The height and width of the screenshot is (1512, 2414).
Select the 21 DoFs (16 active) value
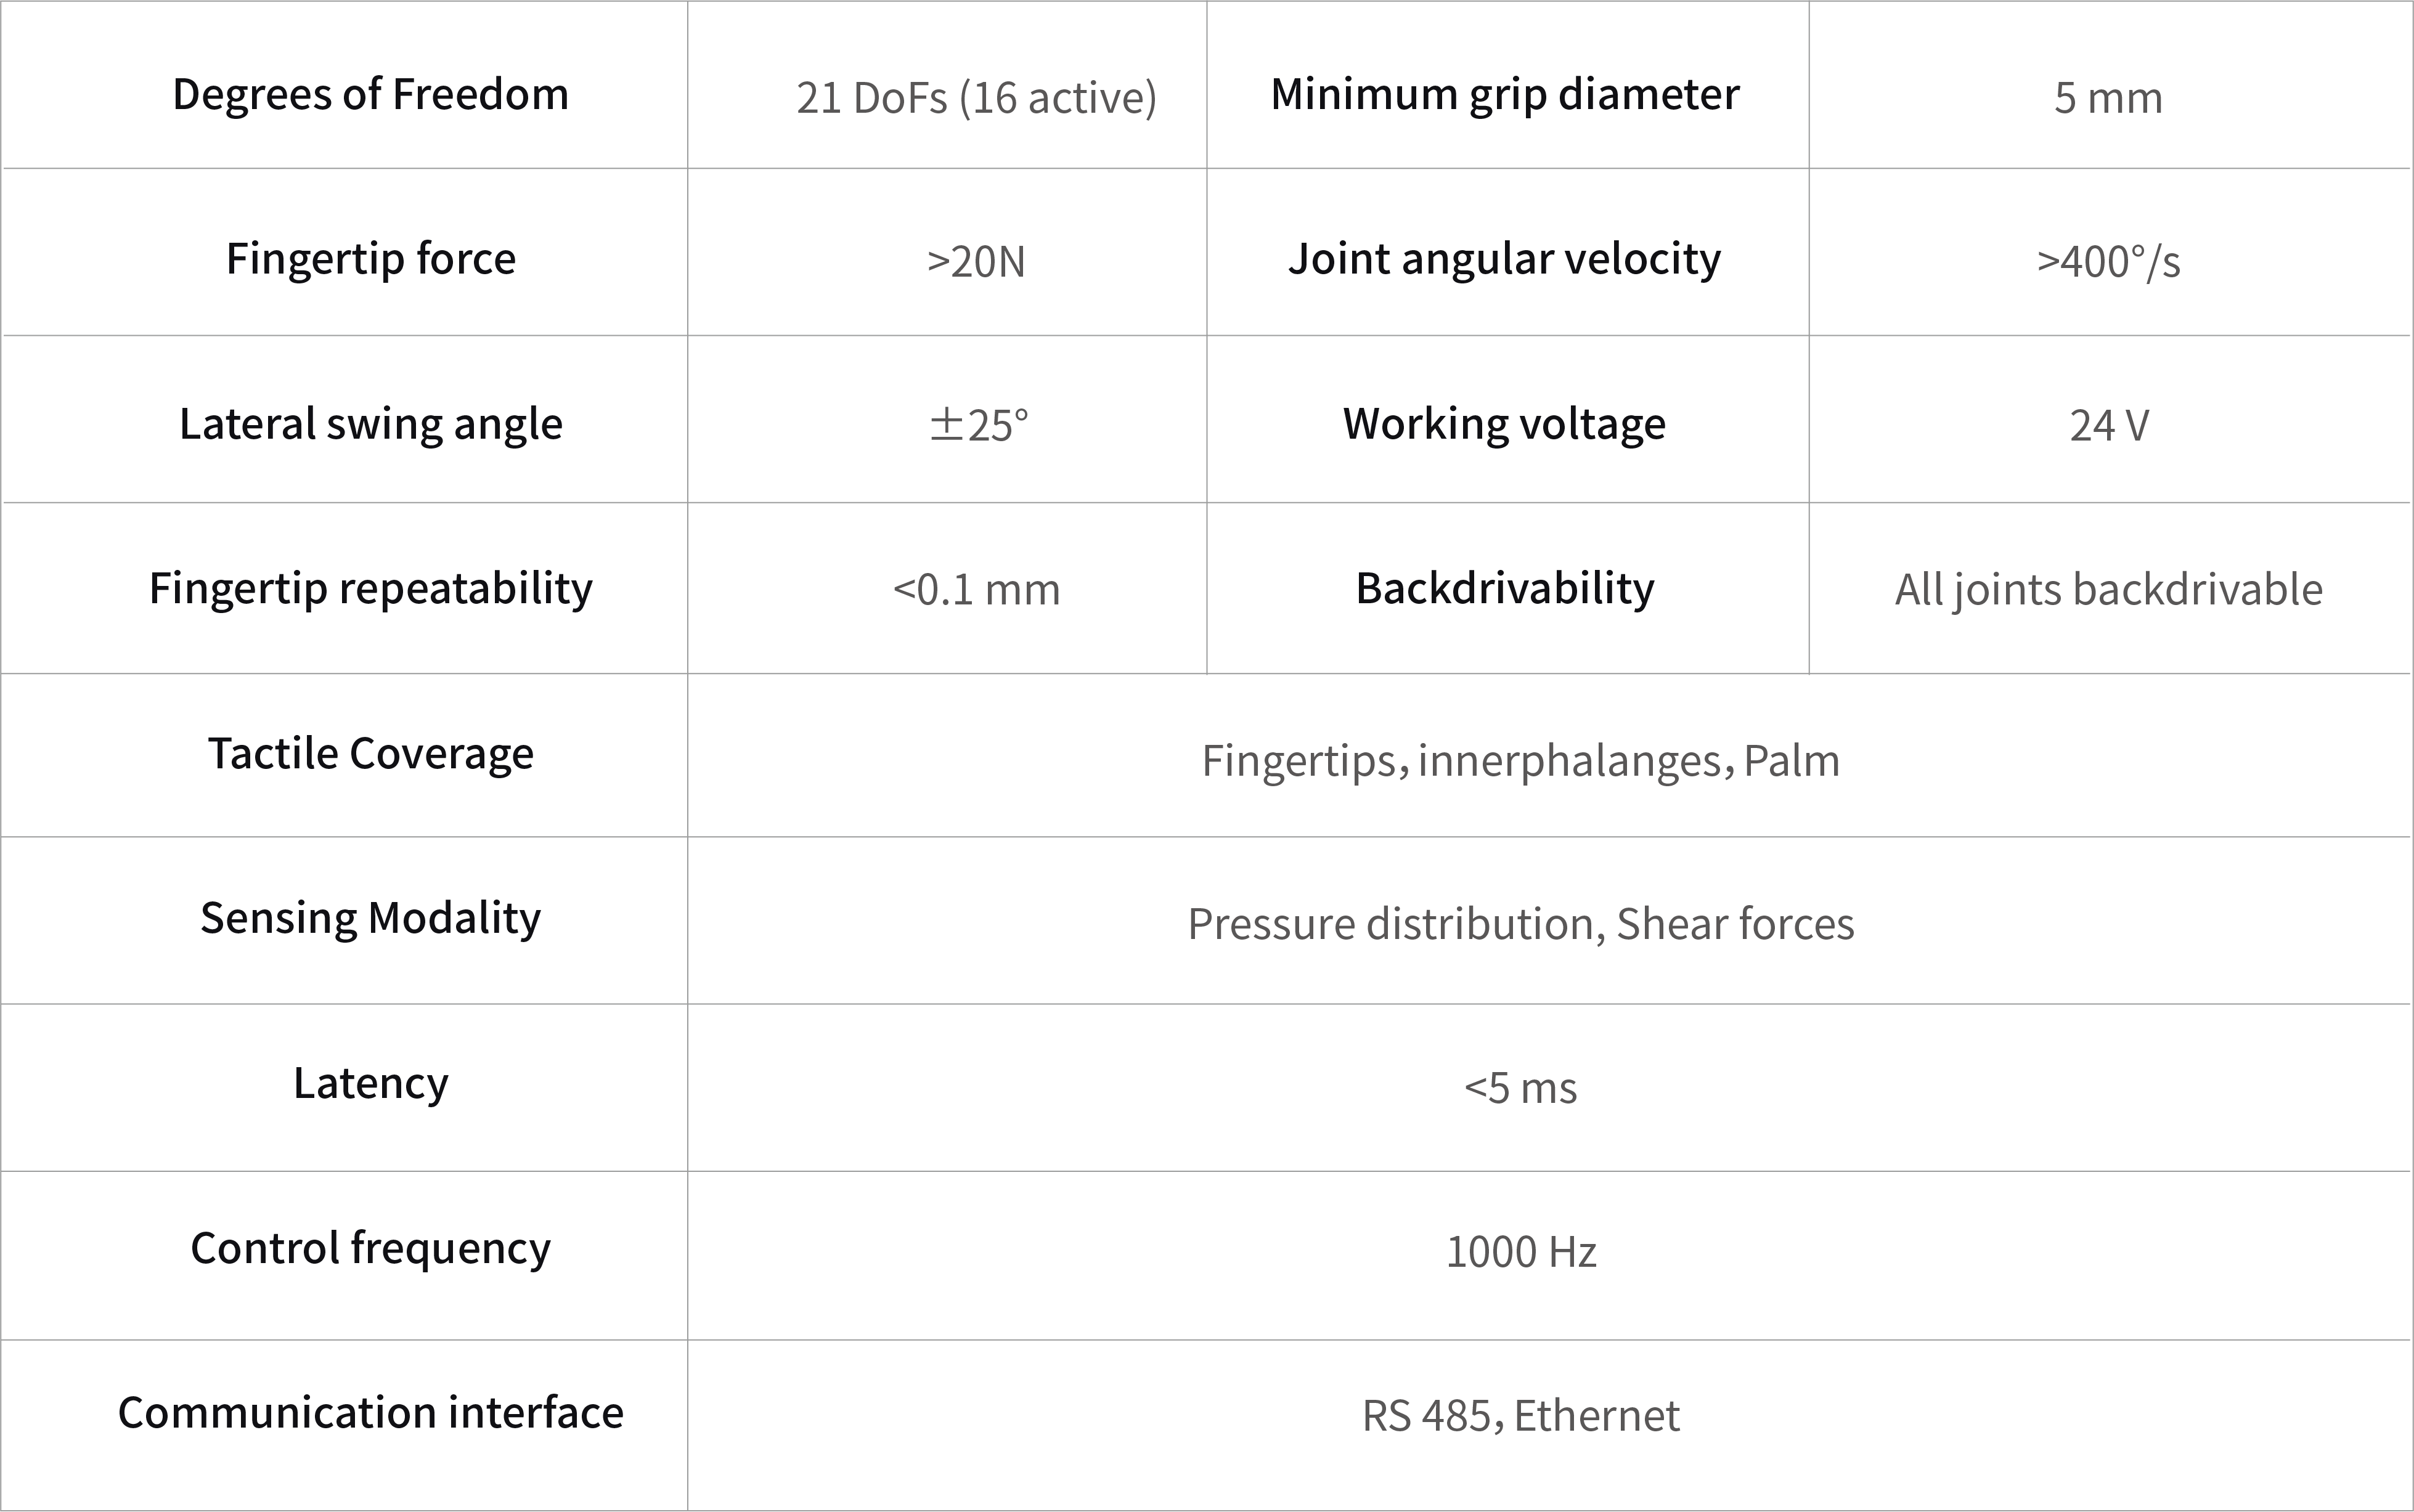pos(976,98)
